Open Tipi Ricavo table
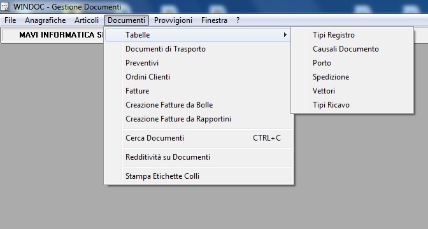Image resolution: width=428 pixels, height=229 pixels. pos(352,105)
